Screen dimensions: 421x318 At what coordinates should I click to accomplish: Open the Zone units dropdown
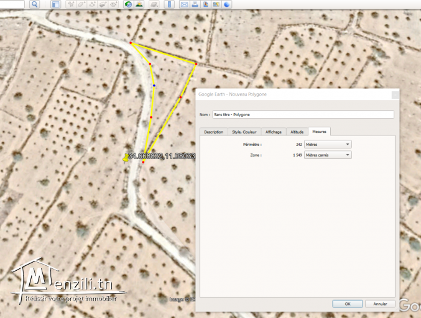327,155
